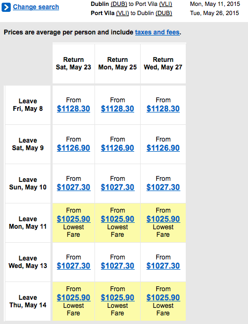Image resolution: width=248 pixels, height=324 pixels.
Task: Click the VLI airport code in Port Vila to Dublin
Action: 122,13
